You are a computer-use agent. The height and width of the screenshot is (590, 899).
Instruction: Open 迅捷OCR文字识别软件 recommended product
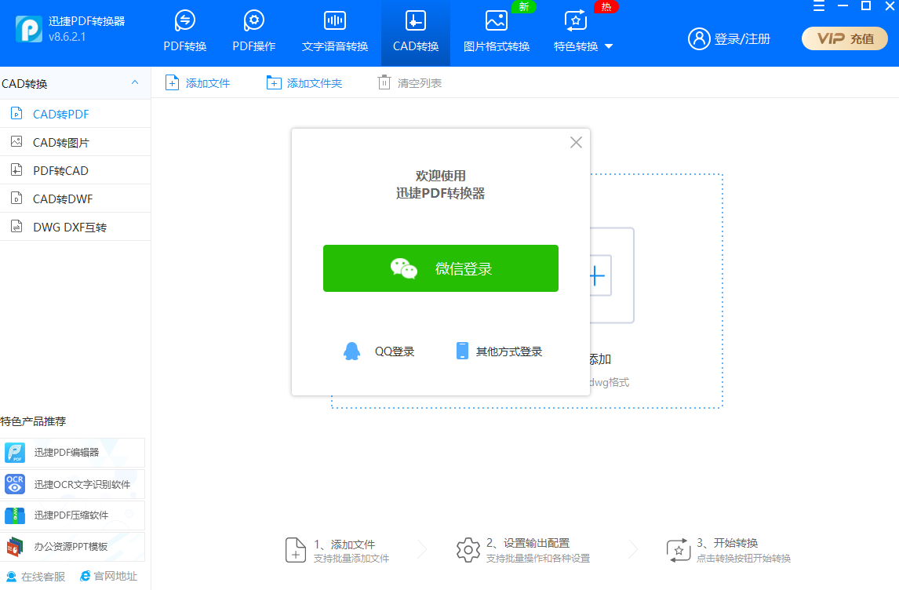[72, 484]
